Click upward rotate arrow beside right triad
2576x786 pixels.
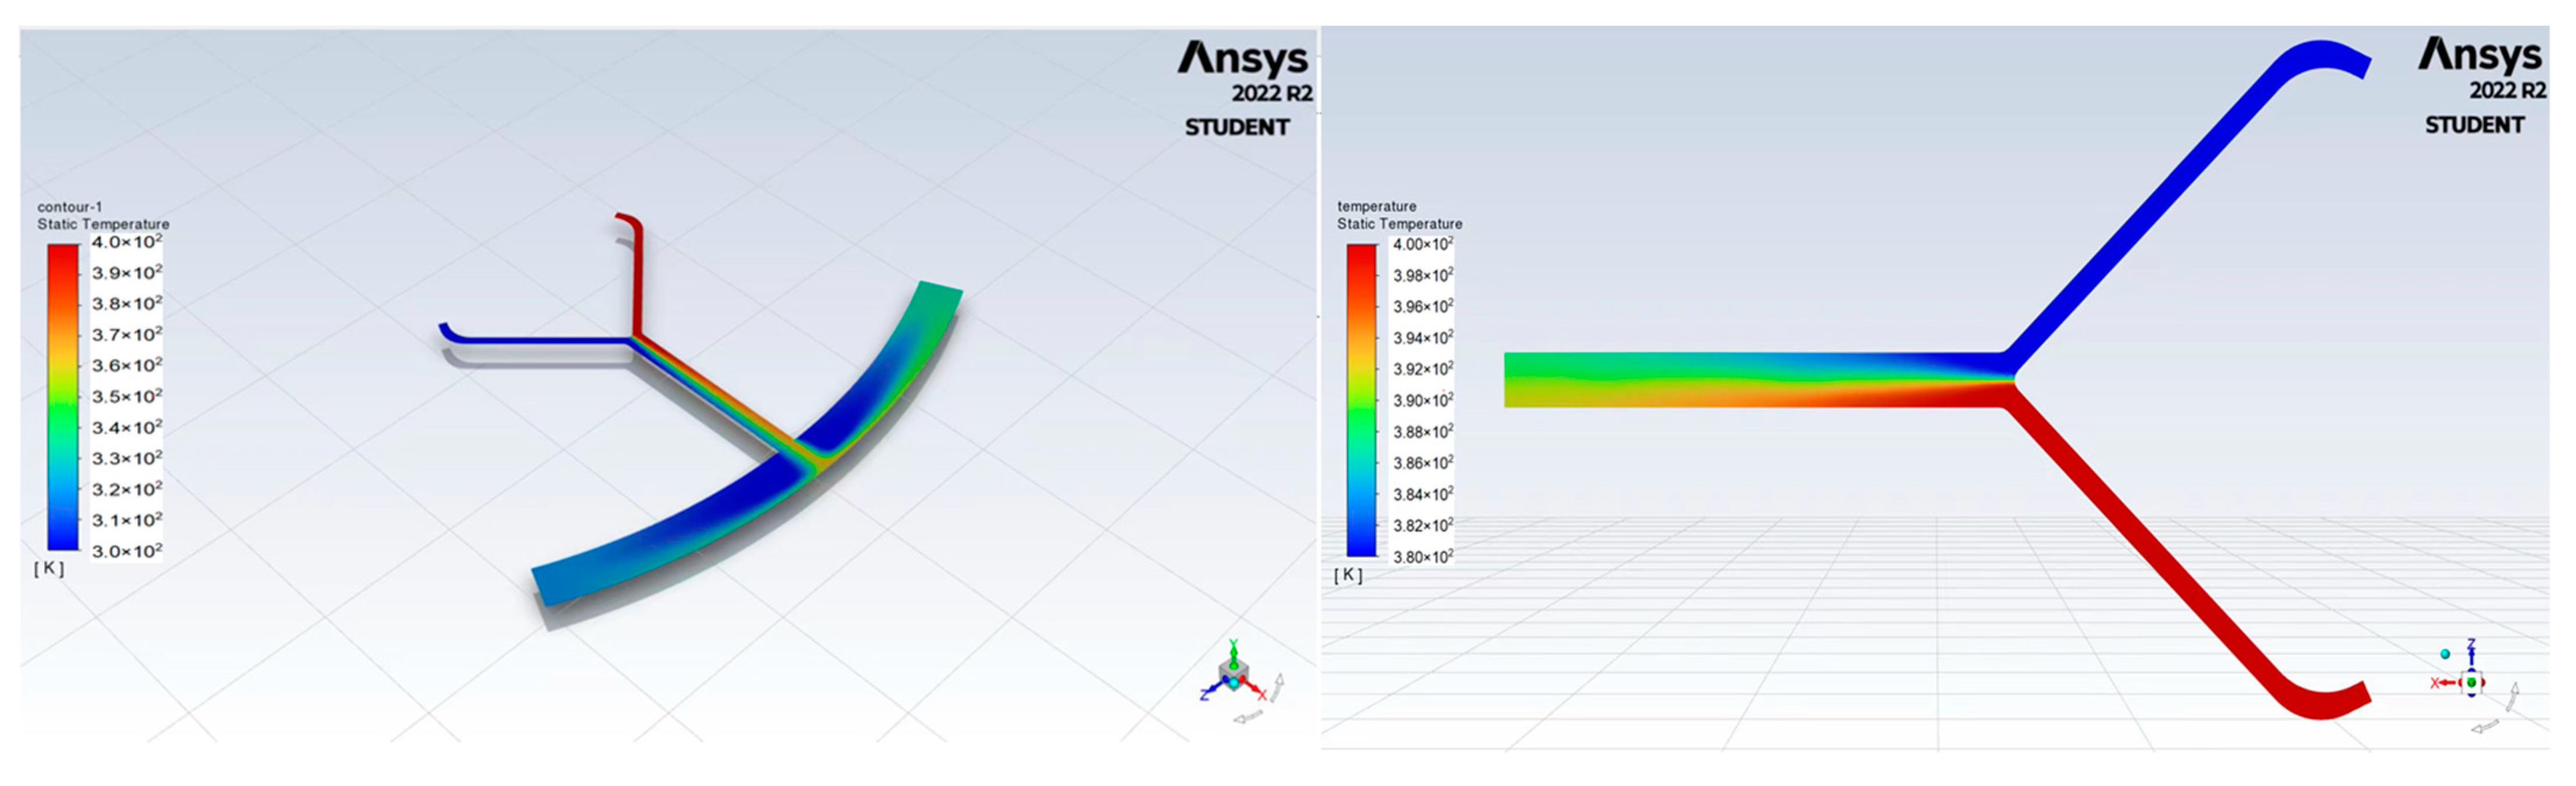click(x=2513, y=696)
